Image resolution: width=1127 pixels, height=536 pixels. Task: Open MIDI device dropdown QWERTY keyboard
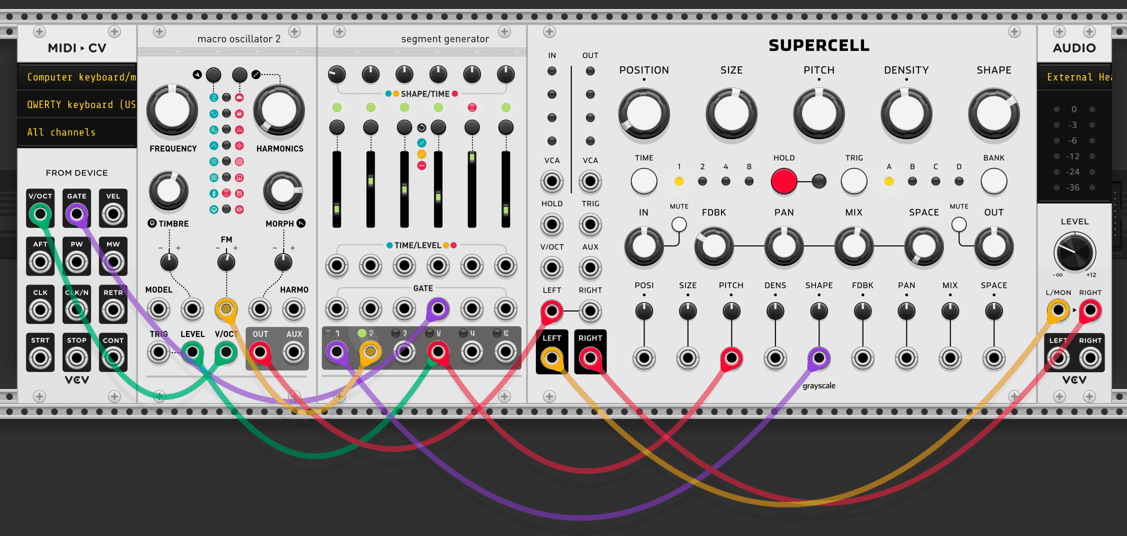pyautogui.click(x=77, y=104)
